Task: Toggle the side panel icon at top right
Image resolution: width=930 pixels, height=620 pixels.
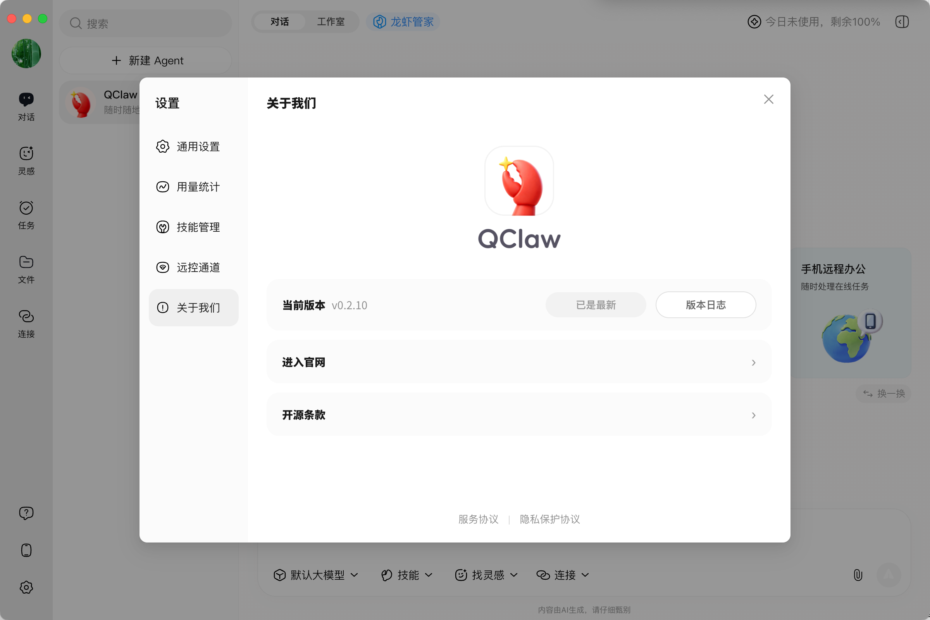Action: click(902, 22)
